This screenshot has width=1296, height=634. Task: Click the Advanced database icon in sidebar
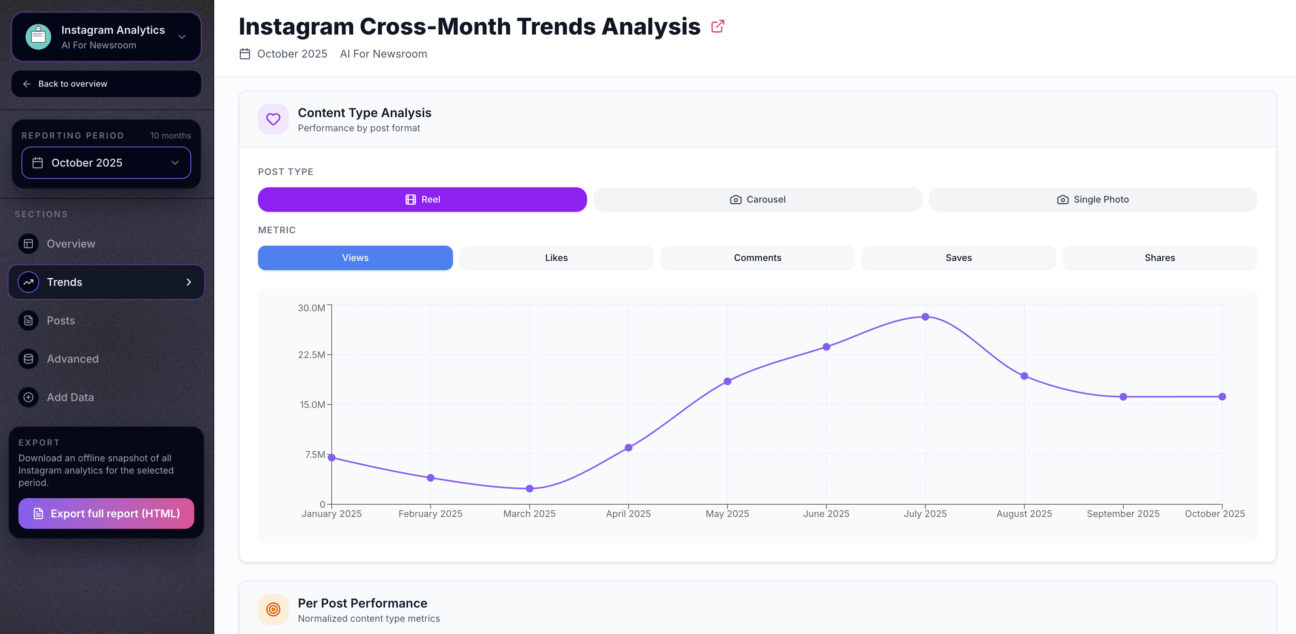[29, 359]
